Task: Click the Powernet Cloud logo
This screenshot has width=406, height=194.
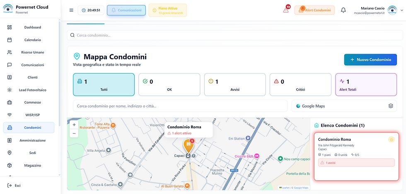Action: [x=8, y=9]
